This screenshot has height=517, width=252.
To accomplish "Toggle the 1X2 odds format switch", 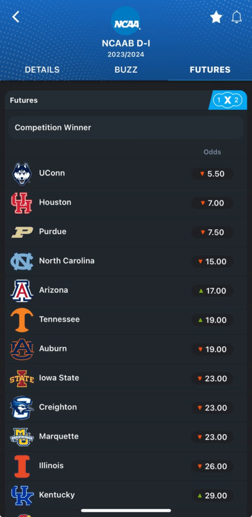I will [x=228, y=100].
